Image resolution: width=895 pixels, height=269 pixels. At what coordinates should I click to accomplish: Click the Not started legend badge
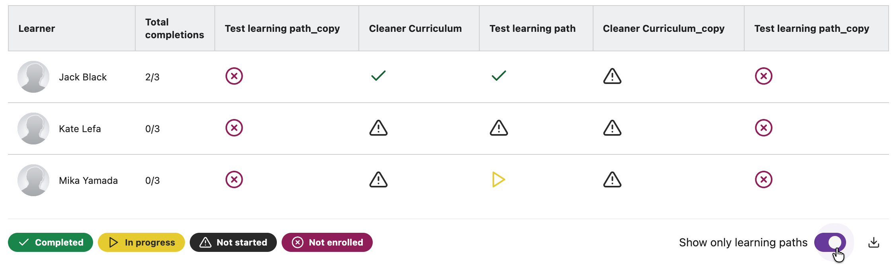click(x=233, y=242)
